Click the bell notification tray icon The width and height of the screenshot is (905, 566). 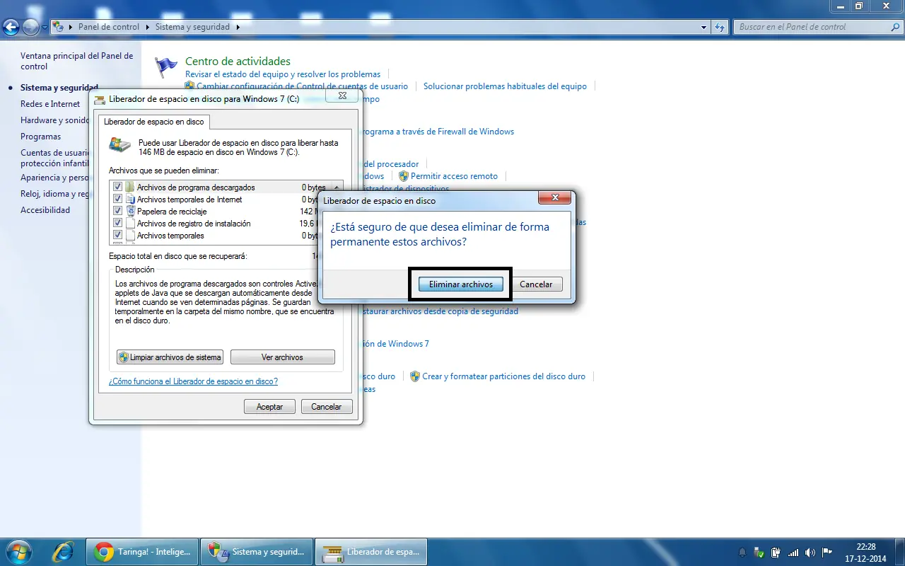coord(742,553)
